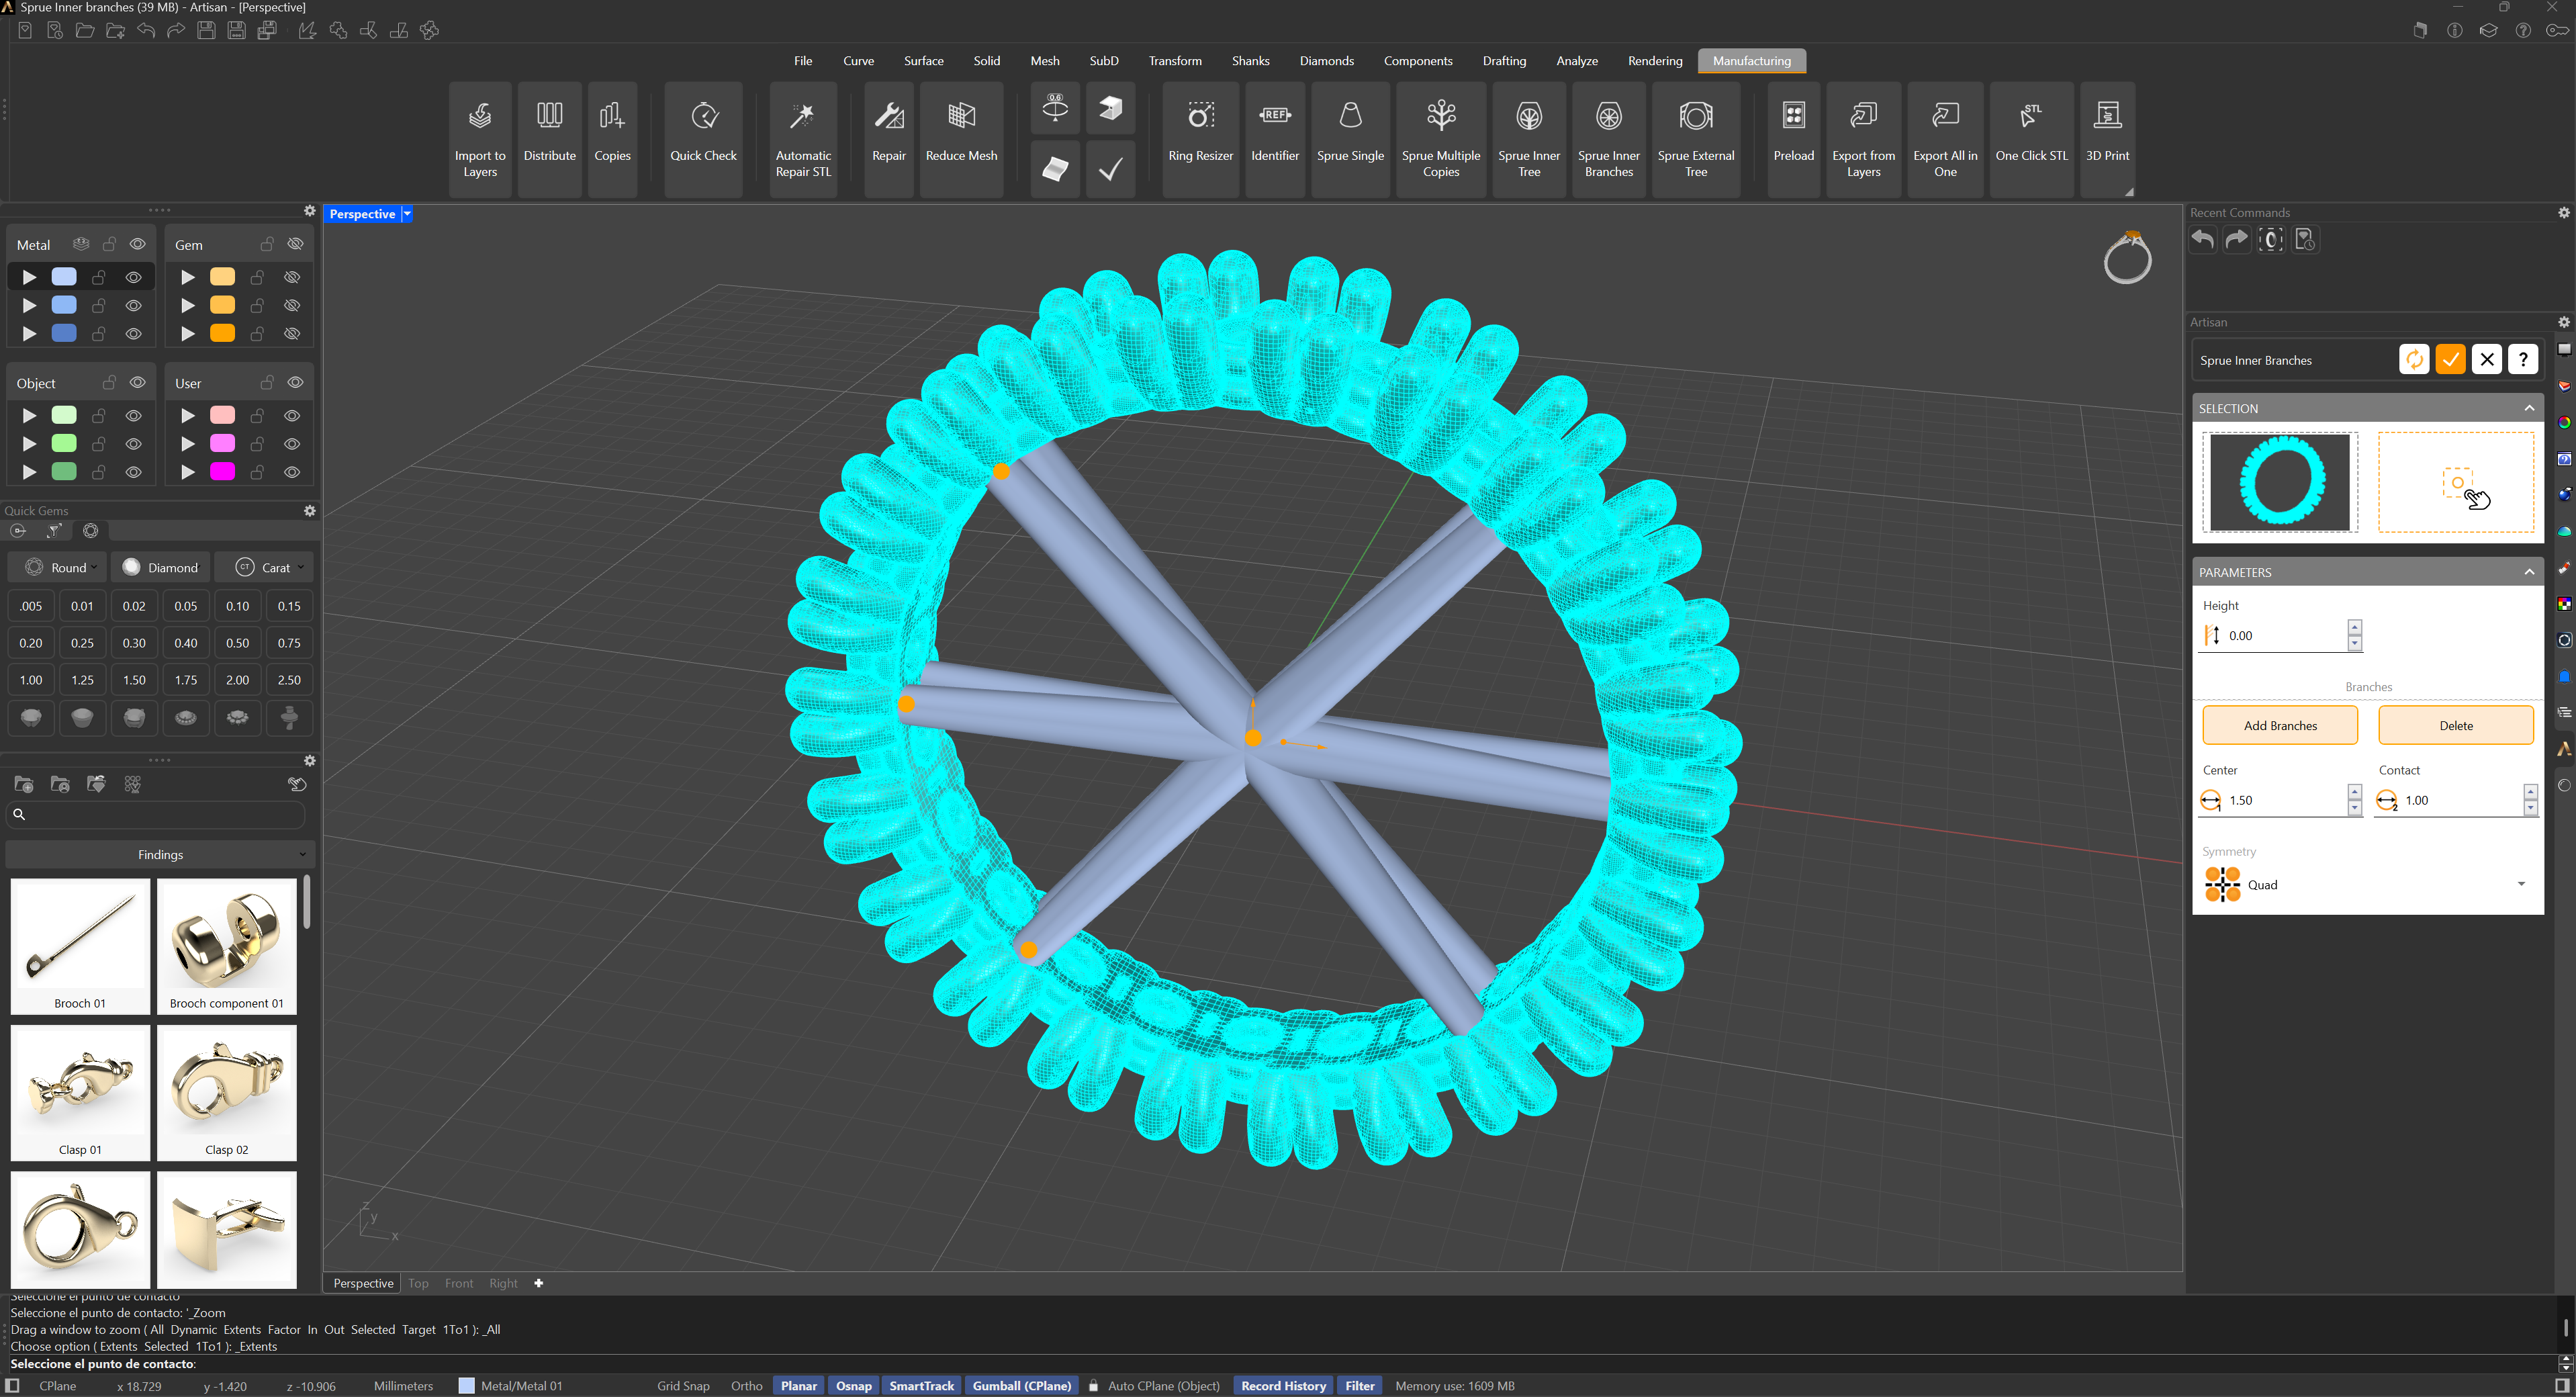Open the Carat unit dropdown
This screenshot has height=1397, width=2576.
coord(263,568)
